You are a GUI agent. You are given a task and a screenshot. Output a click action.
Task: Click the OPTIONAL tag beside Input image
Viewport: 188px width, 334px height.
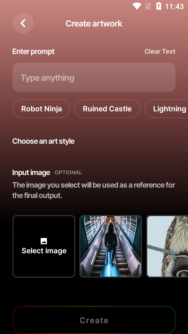68,173
